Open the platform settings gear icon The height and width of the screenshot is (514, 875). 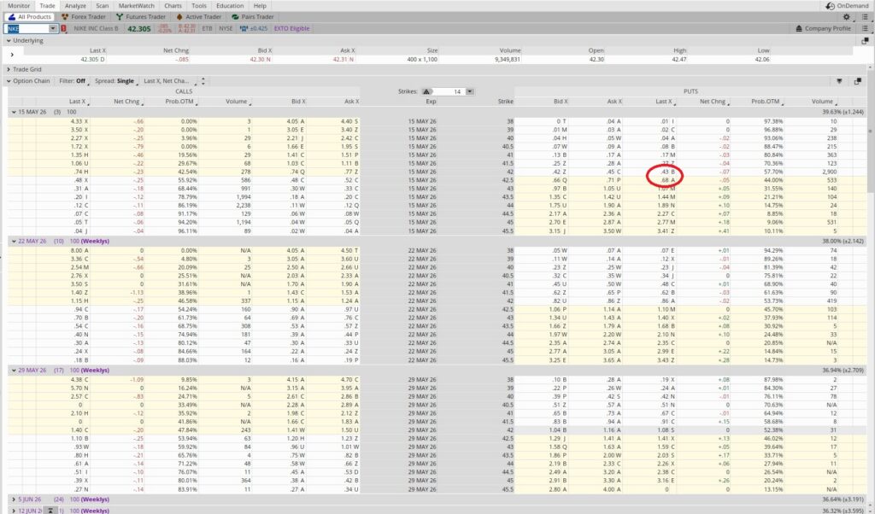[x=847, y=17]
